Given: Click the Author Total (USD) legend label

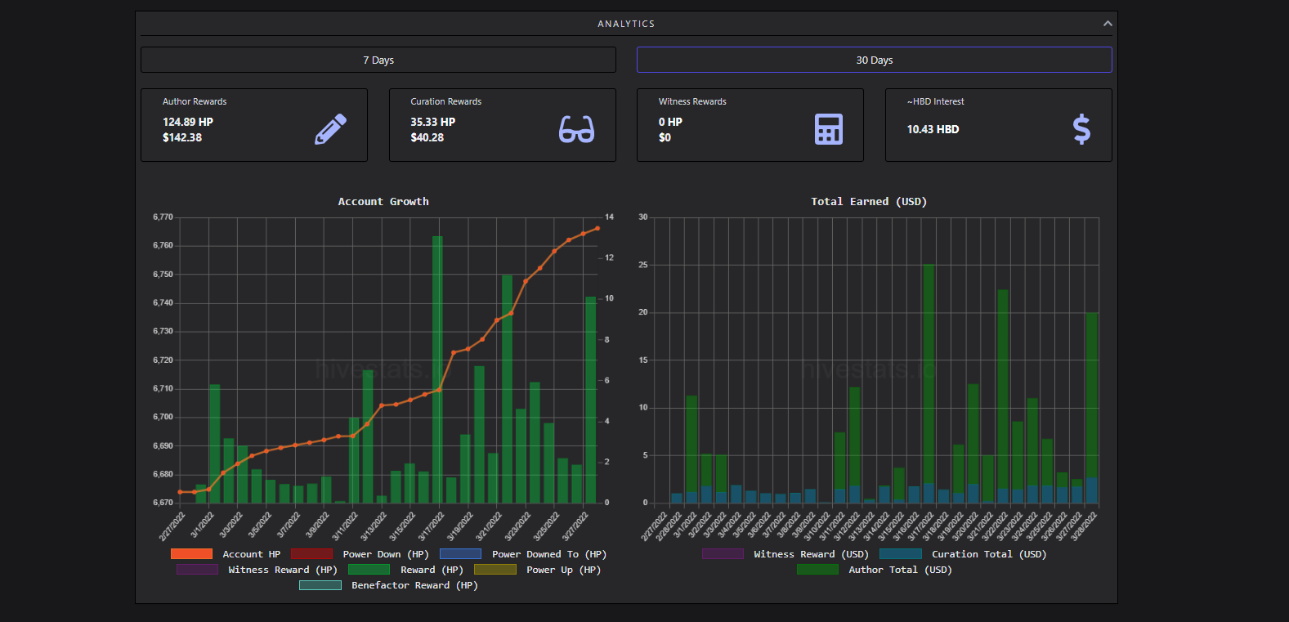Looking at the screenshot, I should pyautogui.click(x=900, y=570).
